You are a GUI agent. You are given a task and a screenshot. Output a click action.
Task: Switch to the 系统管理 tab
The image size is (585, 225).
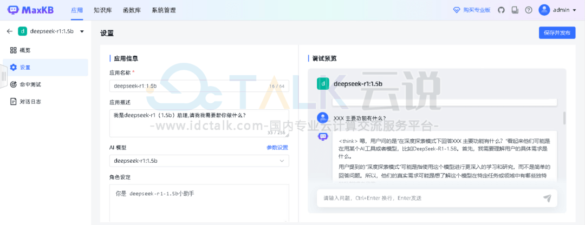tap(164, 10)
